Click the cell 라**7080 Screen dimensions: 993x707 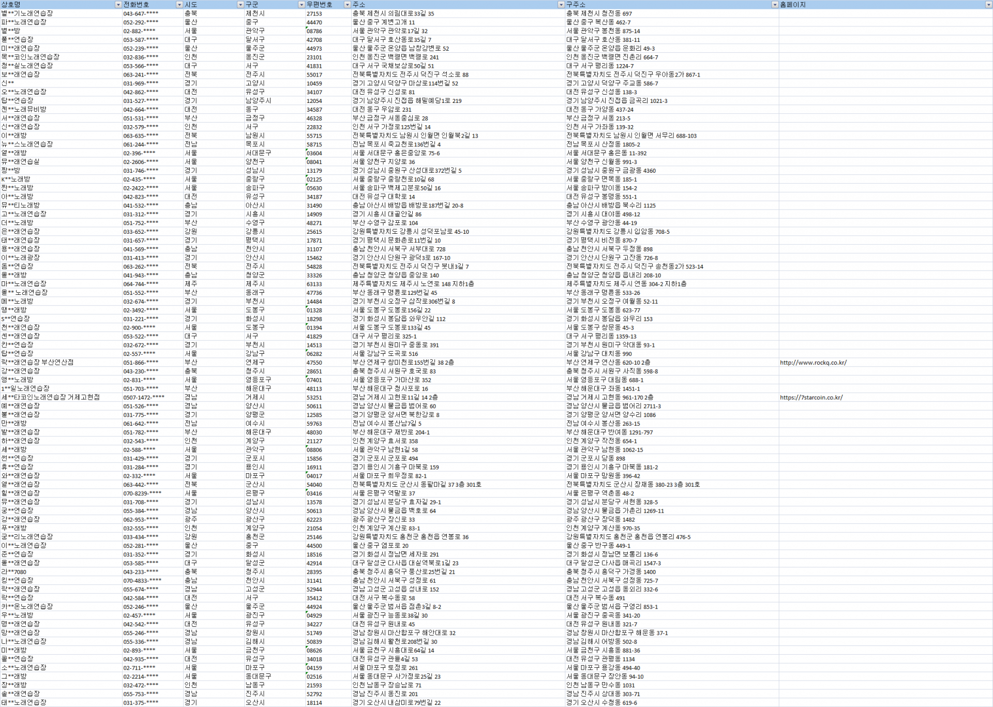click(x=14, y=571)
